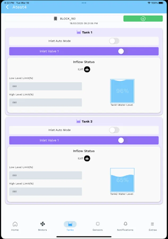Turn off Inlet Valve 1 in Tank 1
The width and height of the screenshot is (168, 239).
tap(121, 51)
